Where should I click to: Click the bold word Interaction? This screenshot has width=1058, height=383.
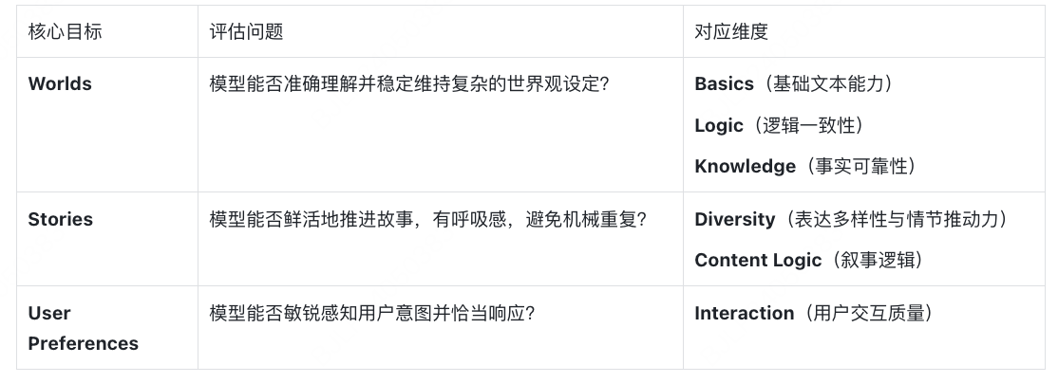744,313
